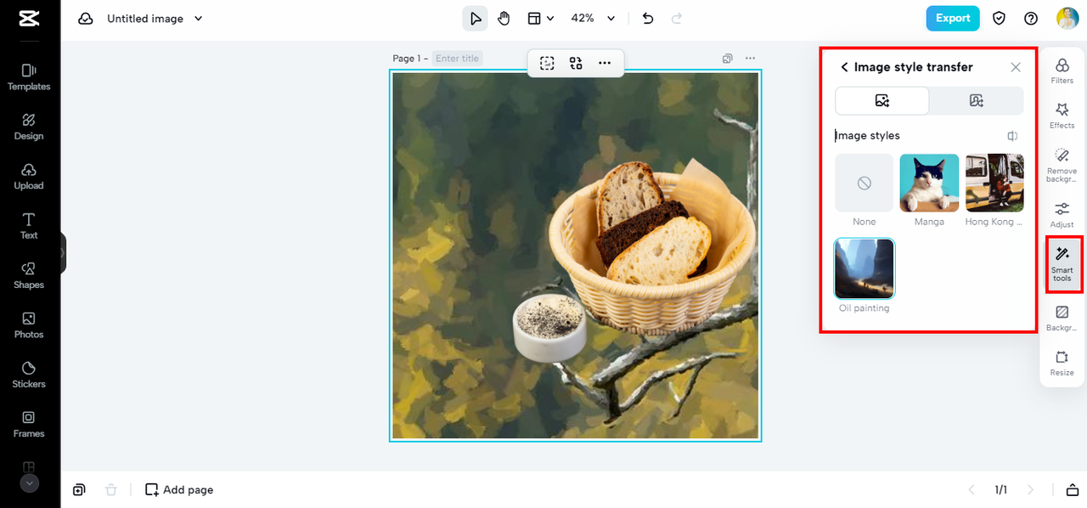Open the Photos sidebar panel
This screenshot has width=1087, height=508.
29,325
